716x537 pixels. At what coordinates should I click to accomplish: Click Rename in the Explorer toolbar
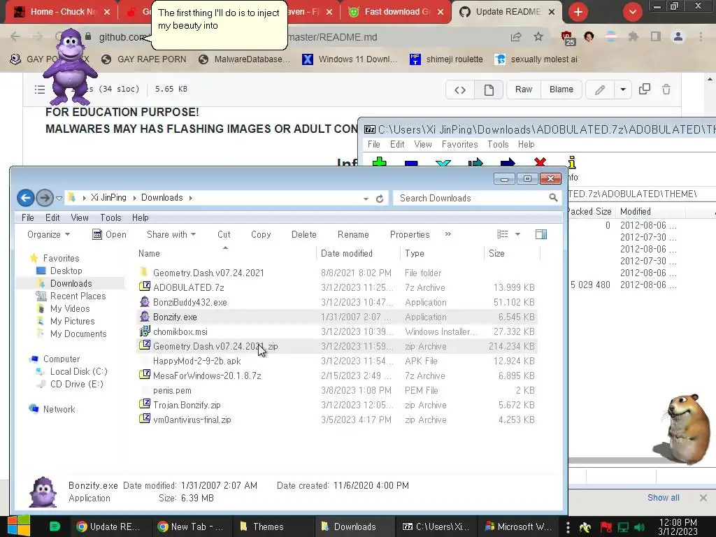click(353, 235)
